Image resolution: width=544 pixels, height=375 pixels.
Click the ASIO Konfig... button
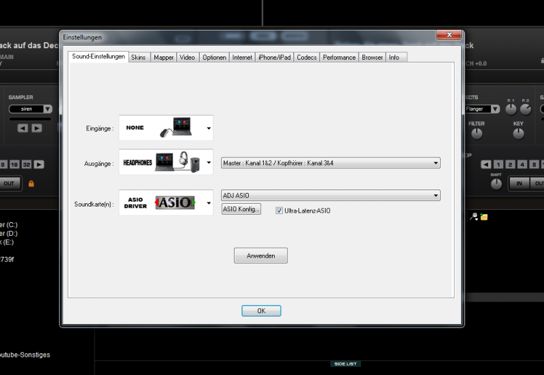[x=241, y=209]
